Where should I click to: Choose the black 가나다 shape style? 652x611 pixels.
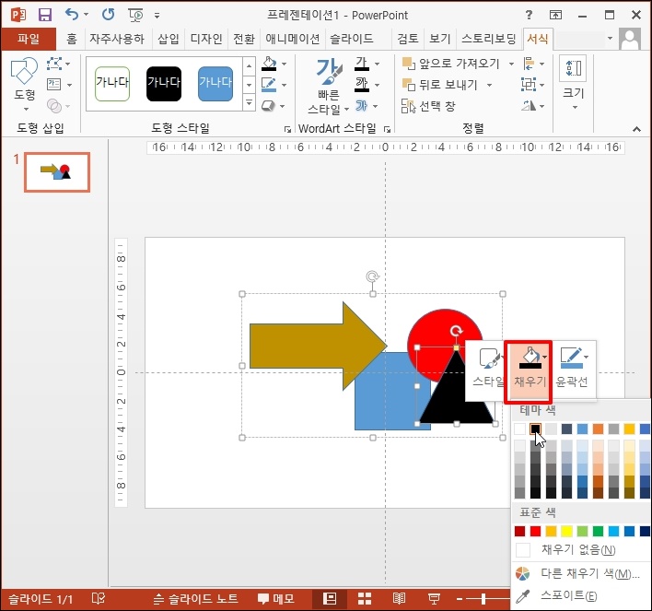(x=164, y=84)
